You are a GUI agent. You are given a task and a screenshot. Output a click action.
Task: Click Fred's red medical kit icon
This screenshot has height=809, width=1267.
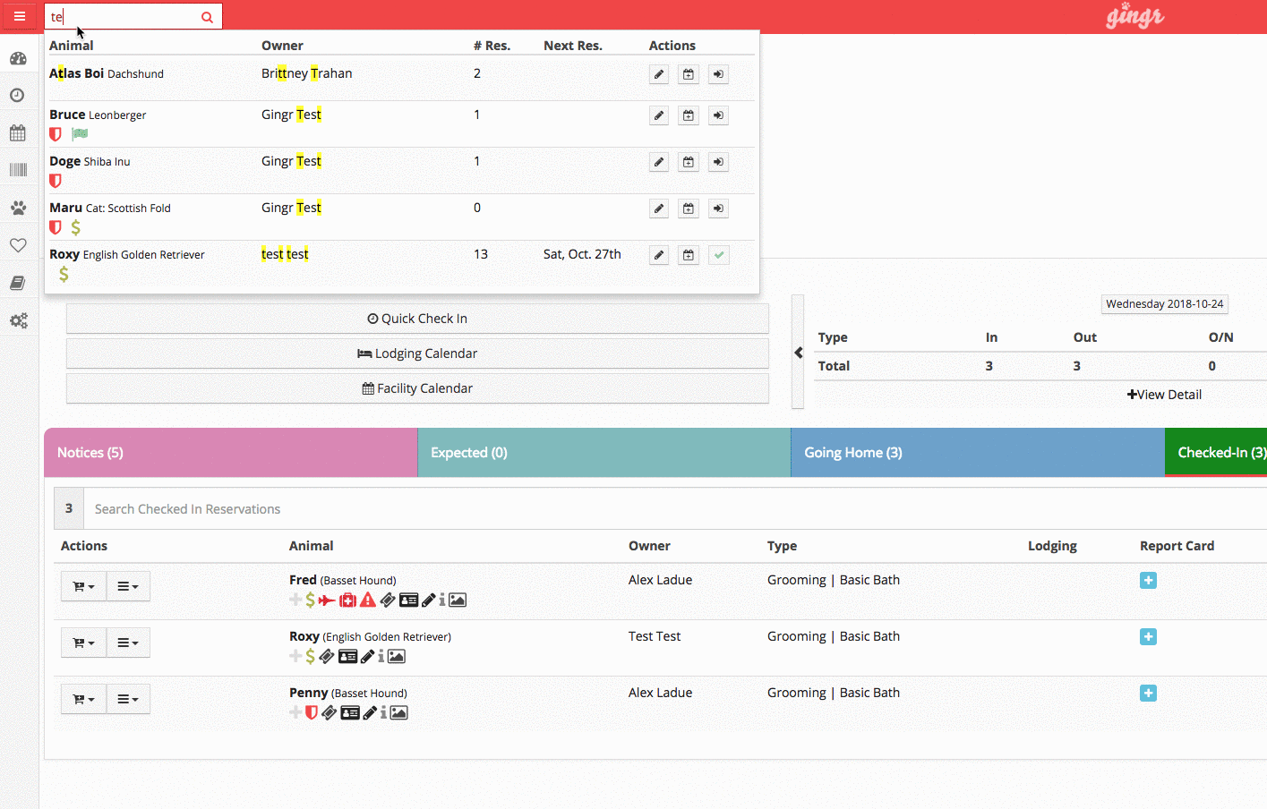347,600
